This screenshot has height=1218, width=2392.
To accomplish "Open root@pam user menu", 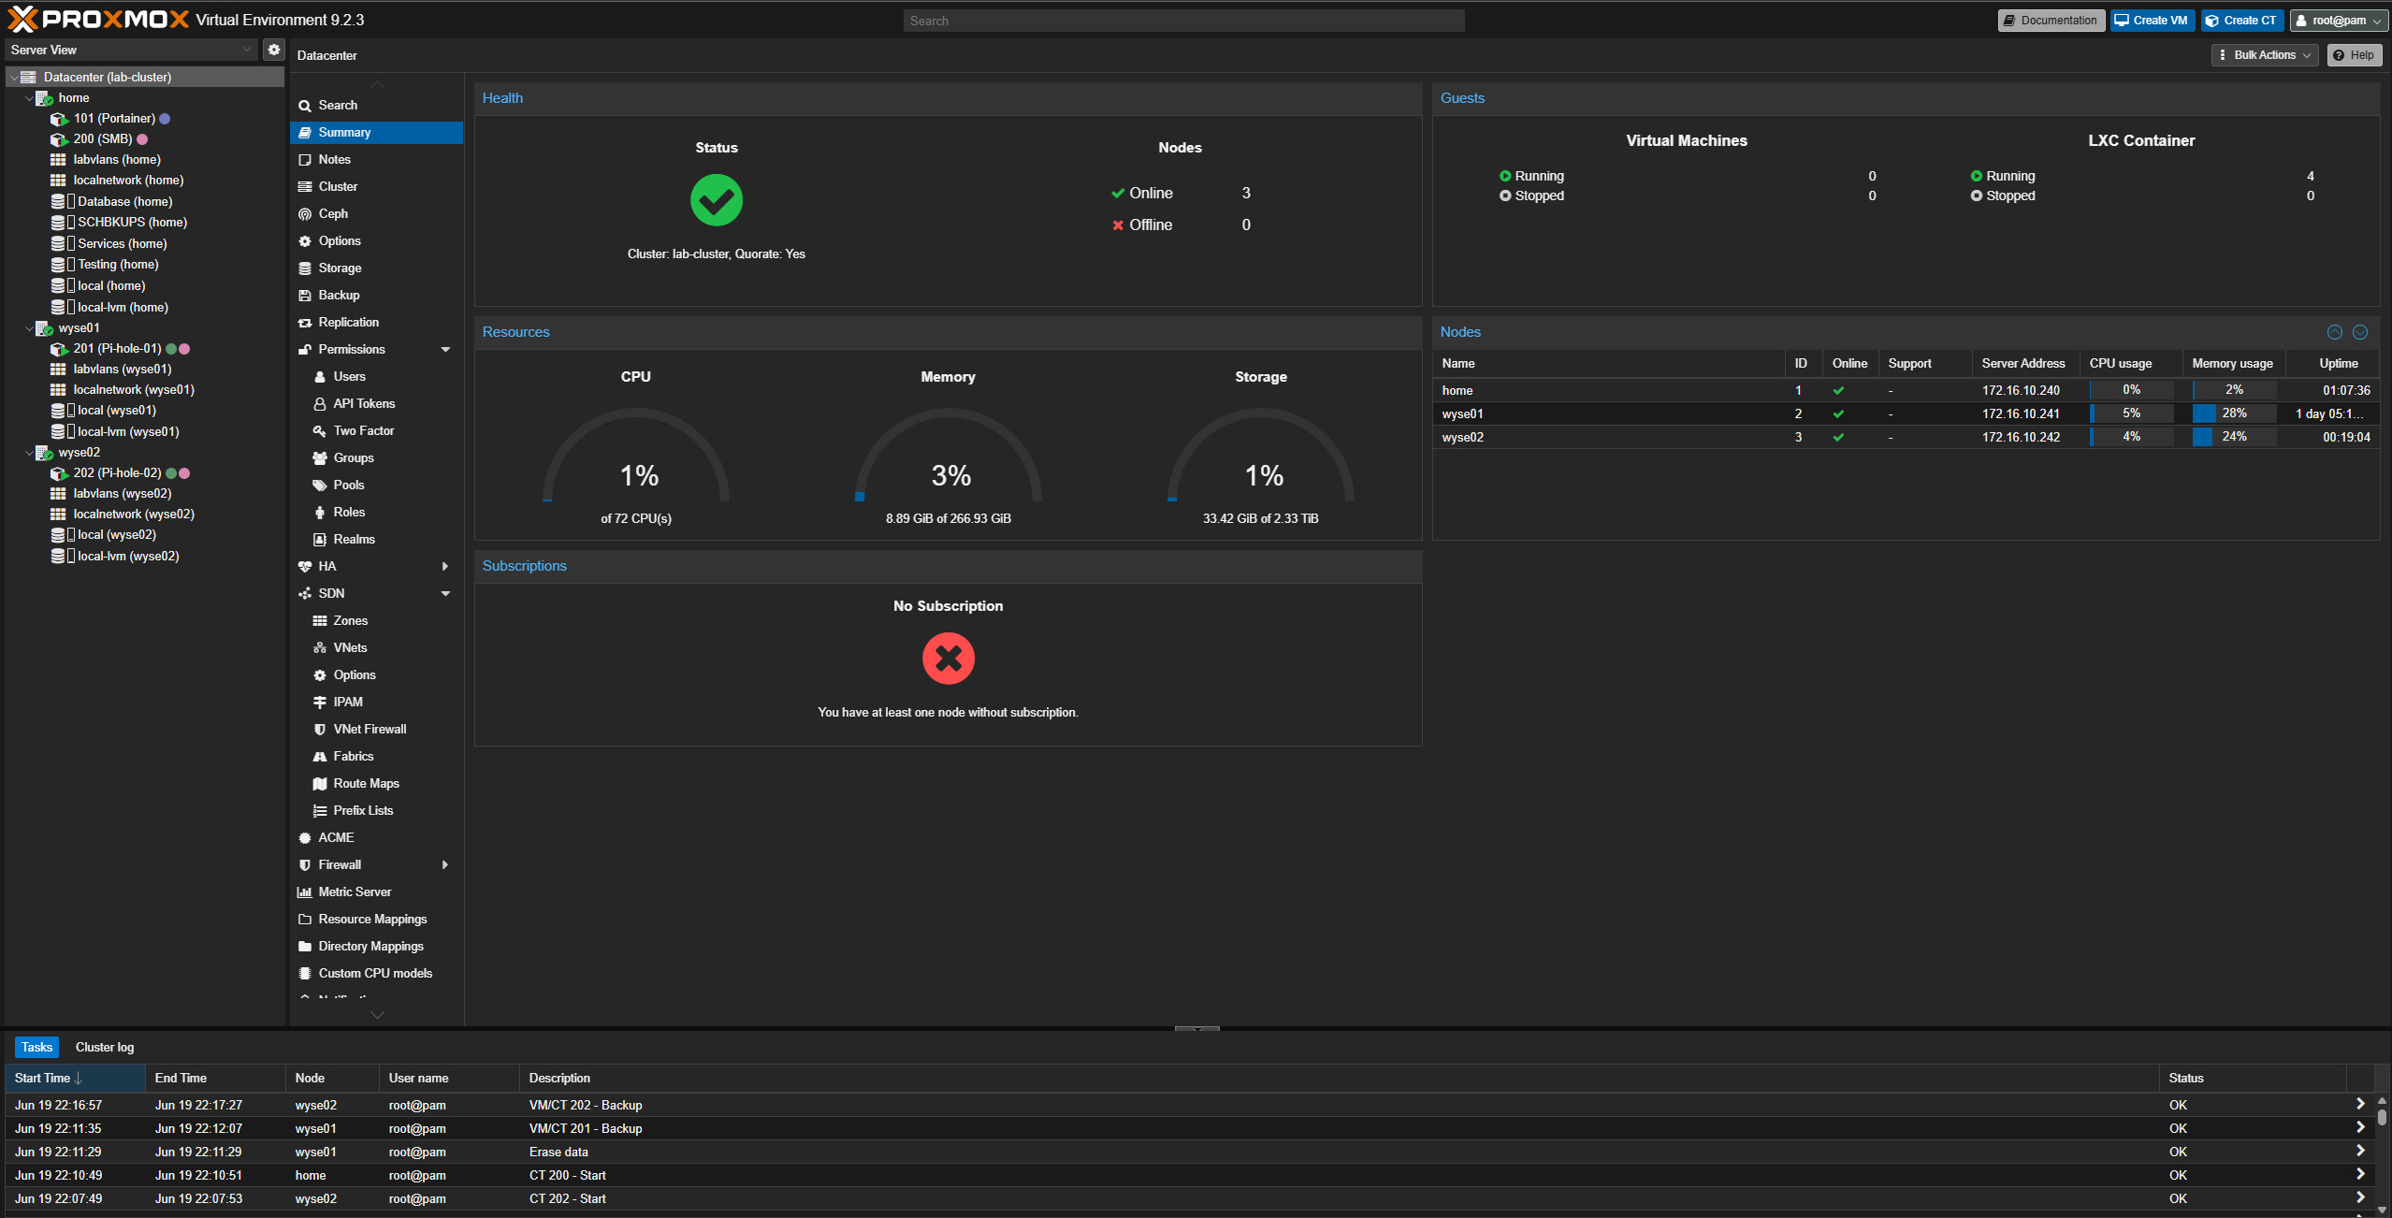I will tap(2339, 21).
